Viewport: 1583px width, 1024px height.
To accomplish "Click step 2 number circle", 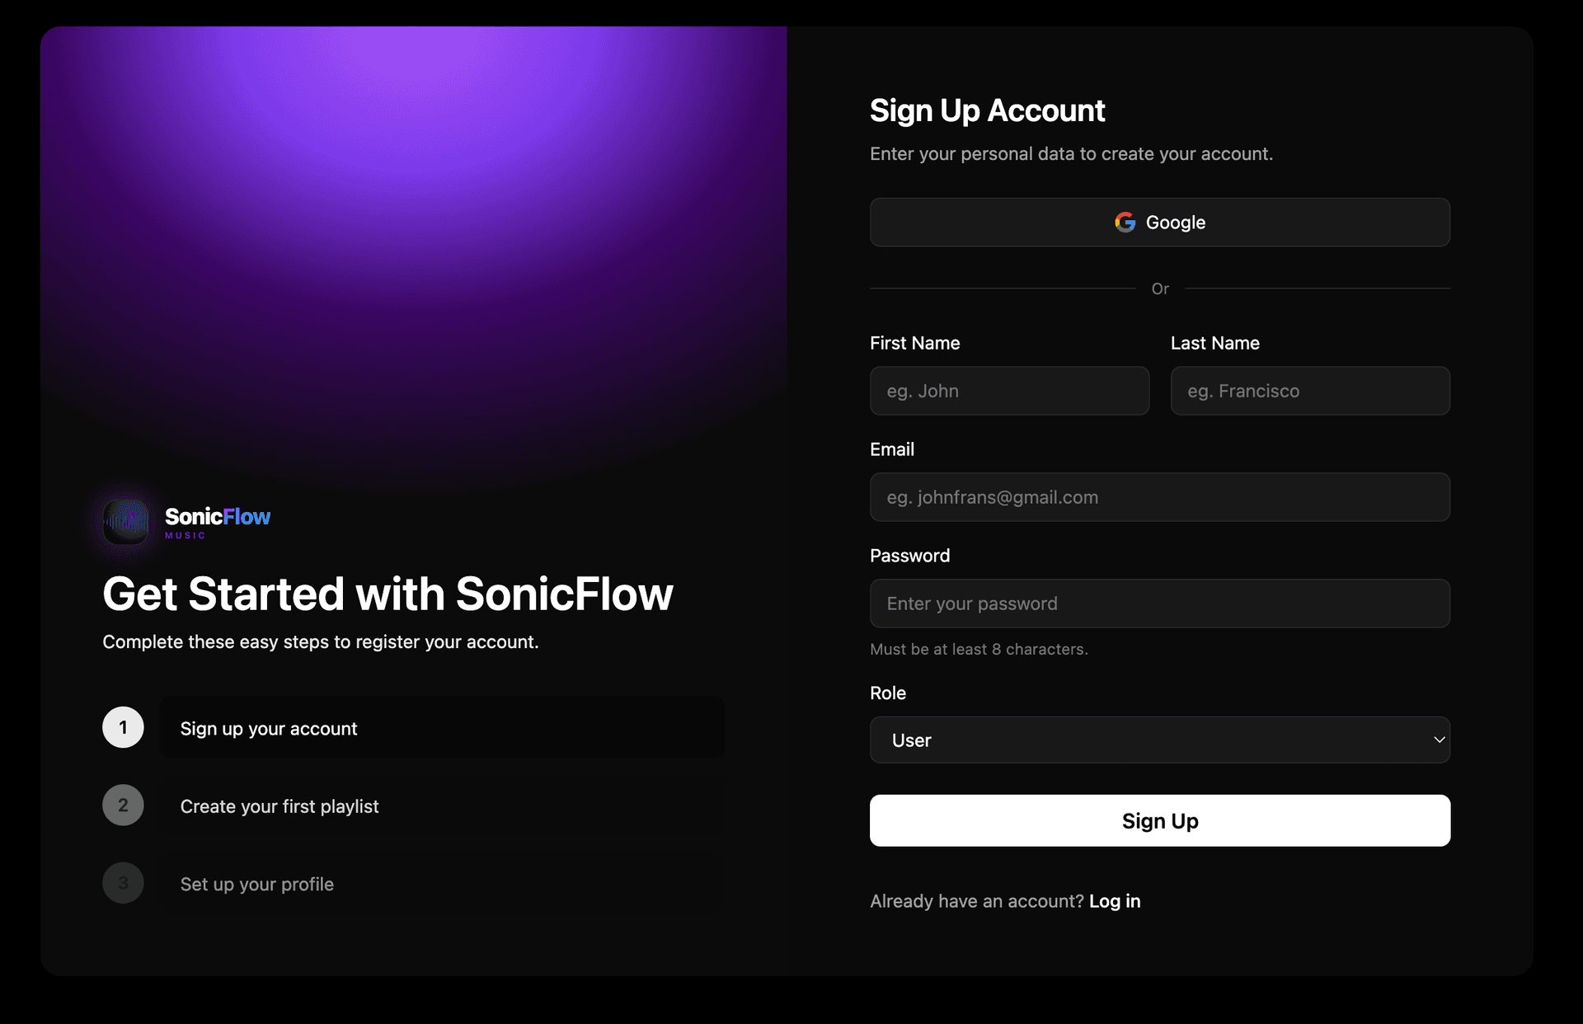I will click(123, 806).
